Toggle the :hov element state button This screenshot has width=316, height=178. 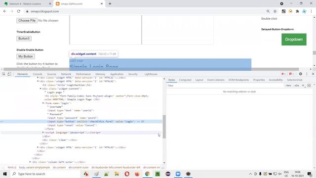tap(288, 86)
